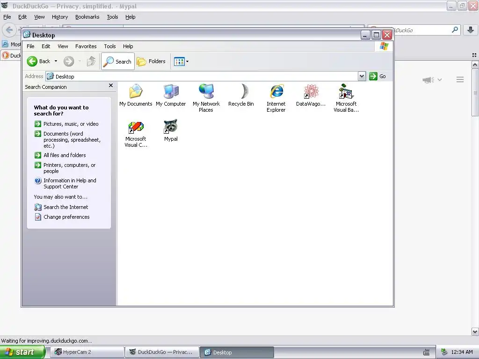The width and height of the screenshot is (479, 359).
Task: Expand the Address bar dropdown
Action: pyautogui.click(x=362, y=76)
